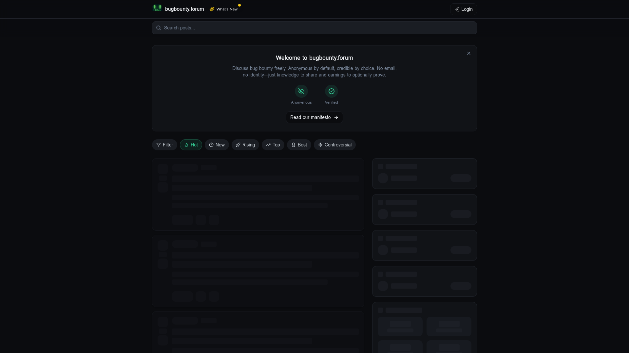Click the sparkle icon next to What's New

pyautogui.click(x=212, y=9)
